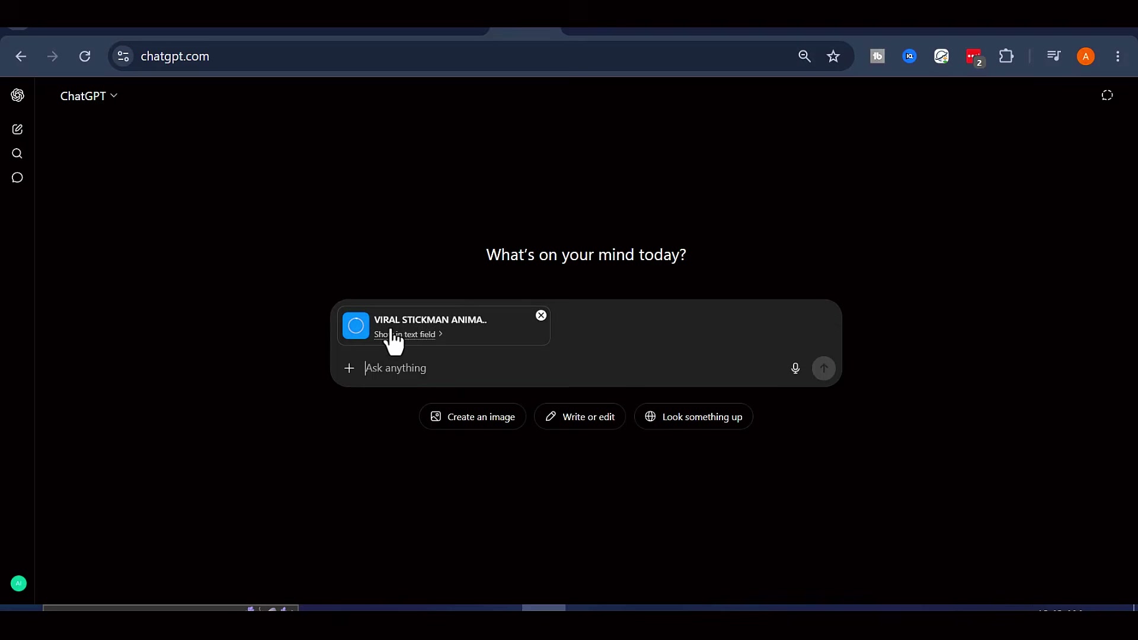Open the red extension with badge 2
The image size is (1138, 640).
(974, 57)
